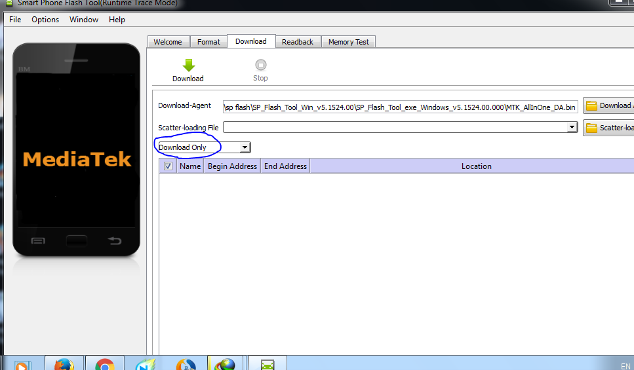The height and width of the screenshot is (370, 634).
Task: Select the Download tab
Action: pos(251,41)
